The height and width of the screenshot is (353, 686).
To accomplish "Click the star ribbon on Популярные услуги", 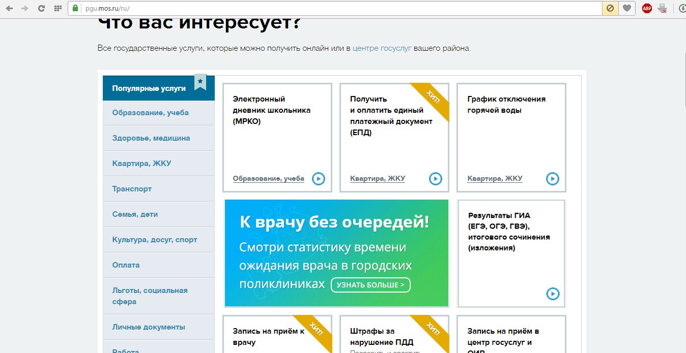I will [200, 82].
